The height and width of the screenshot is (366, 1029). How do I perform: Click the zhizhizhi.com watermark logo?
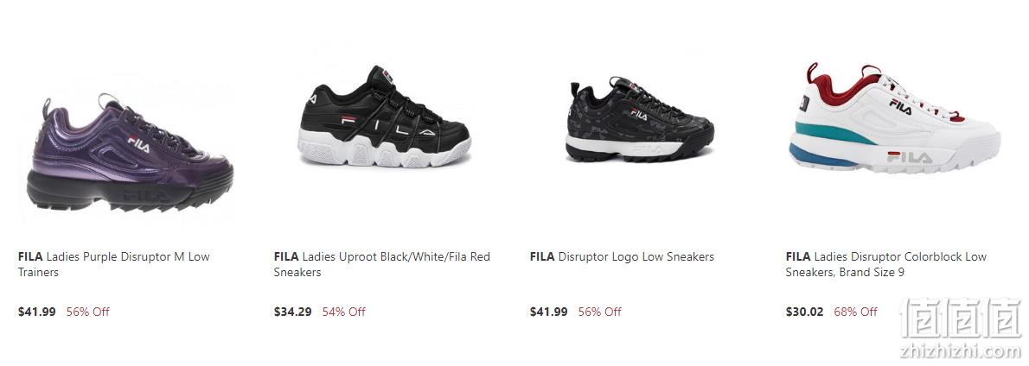pos(962,329)
